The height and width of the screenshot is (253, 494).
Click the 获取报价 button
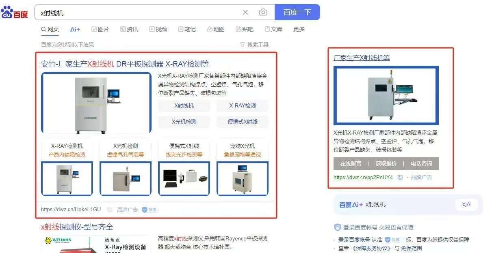[x=386, y=163]
